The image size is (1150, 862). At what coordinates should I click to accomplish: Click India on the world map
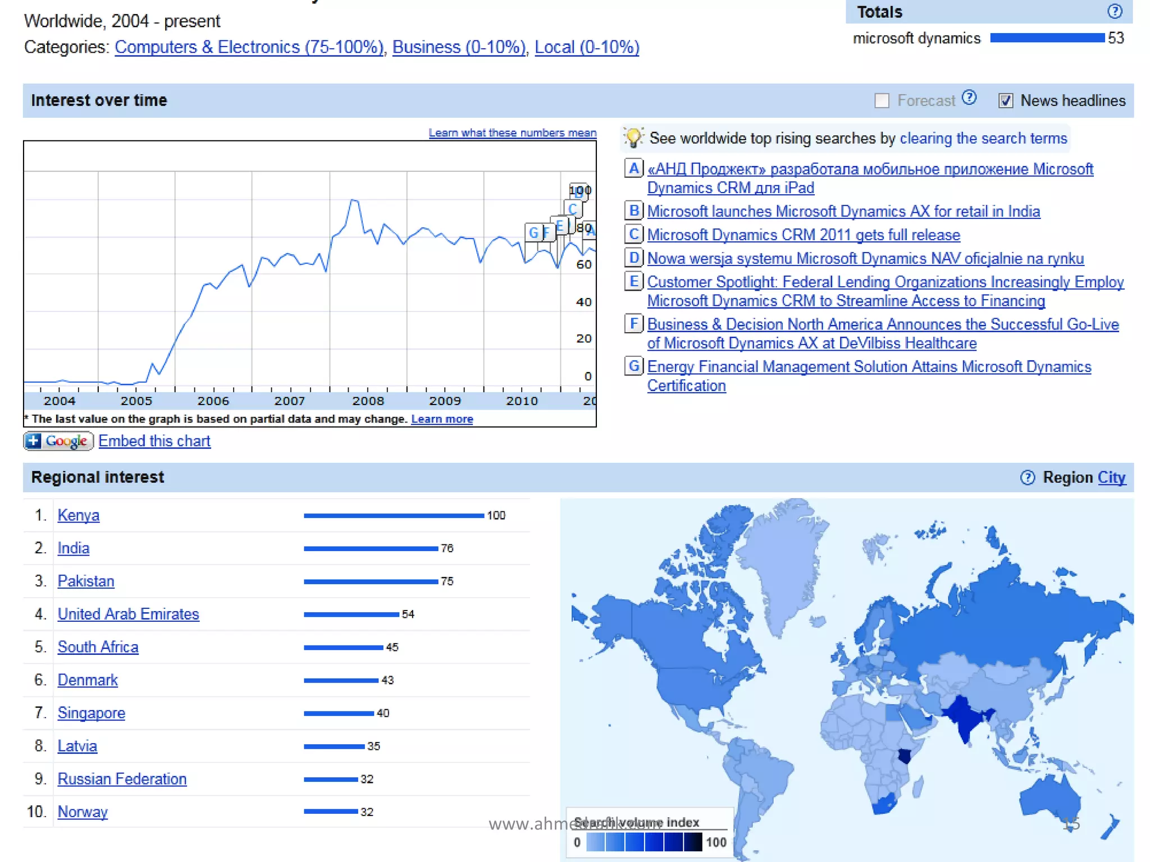click(965, 719)
